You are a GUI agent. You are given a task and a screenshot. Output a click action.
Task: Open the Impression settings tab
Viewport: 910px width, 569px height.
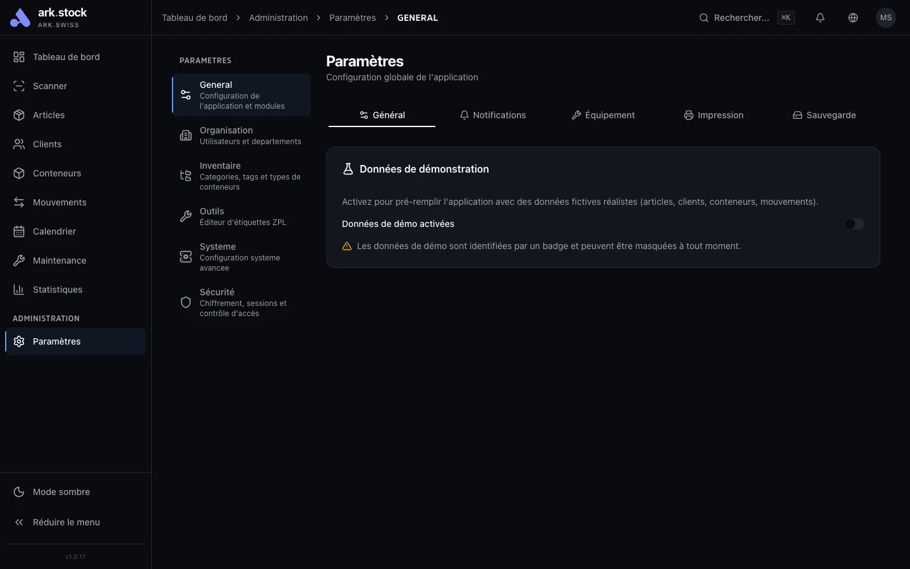[x=713, y=115]
